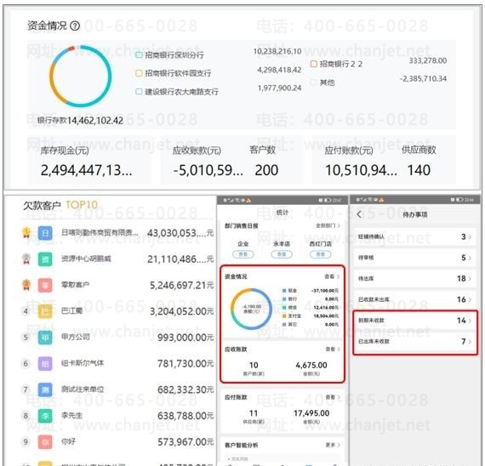The image size is (485, 466).
Task: Click the amount 1,977,900.24
Action: (280, 88)
